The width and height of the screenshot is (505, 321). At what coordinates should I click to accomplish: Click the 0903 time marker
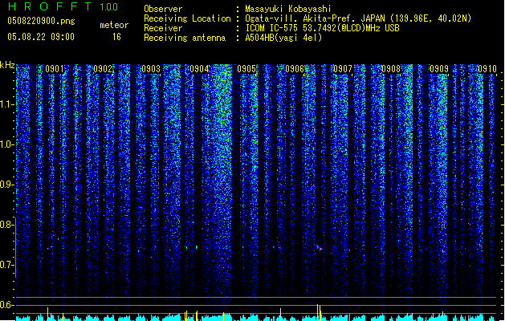(x=151, y=69)
